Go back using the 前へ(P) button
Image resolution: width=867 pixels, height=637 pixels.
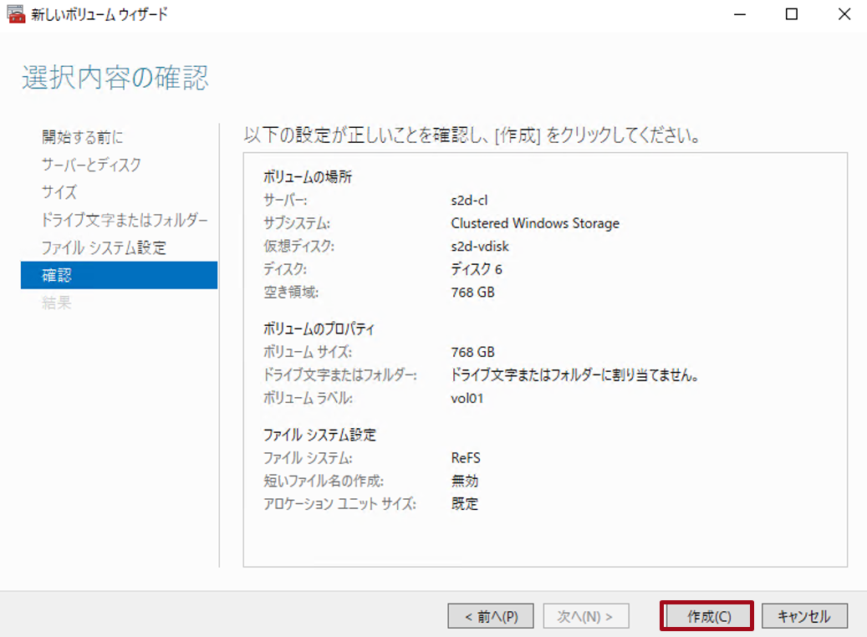491,616
